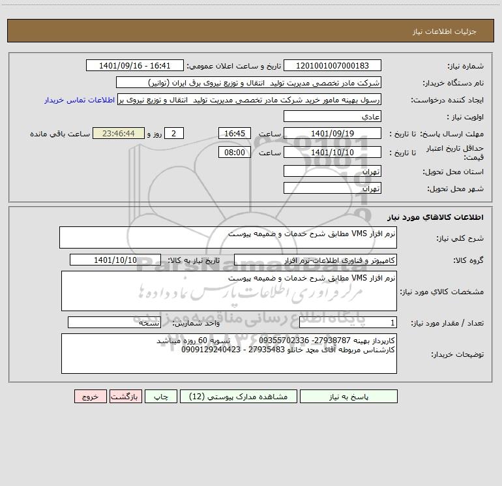Screen dimensions: 502x486
Task: Click the تاریخ نیاز به کالا field
Action: tap(115, 260)
